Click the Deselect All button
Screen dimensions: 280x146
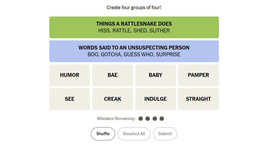coord(134,134)
